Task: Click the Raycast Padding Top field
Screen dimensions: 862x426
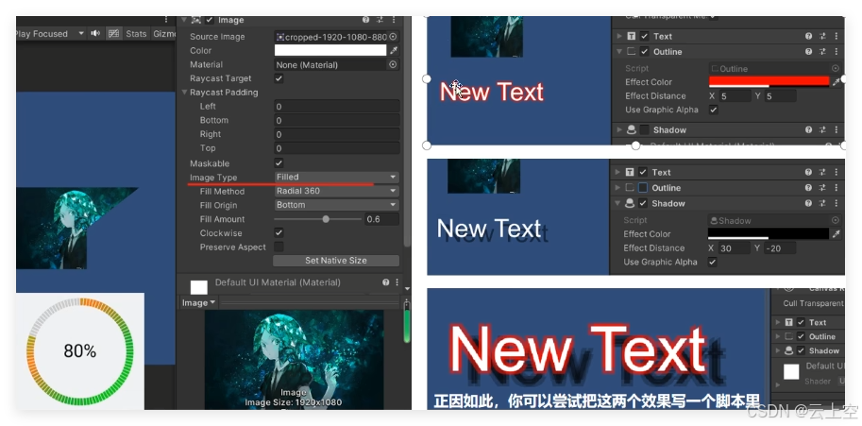Action: (336, 148)
